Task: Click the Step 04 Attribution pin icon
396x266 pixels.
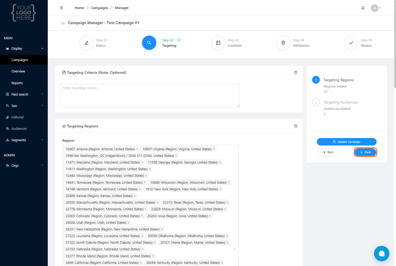Action: coord(283,43)
